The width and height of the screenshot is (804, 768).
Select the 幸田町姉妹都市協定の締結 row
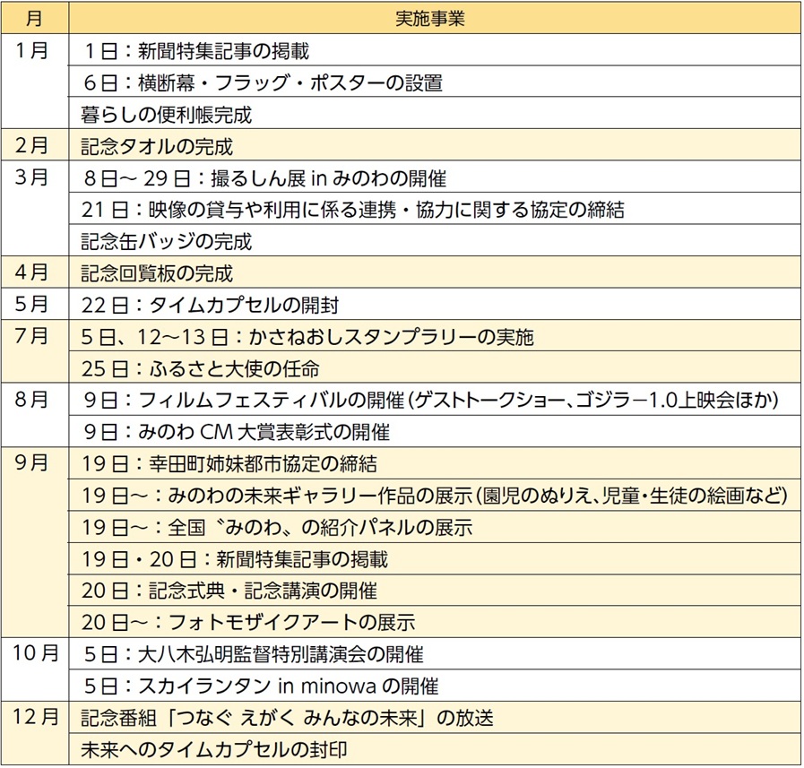[x=229, y=464]
